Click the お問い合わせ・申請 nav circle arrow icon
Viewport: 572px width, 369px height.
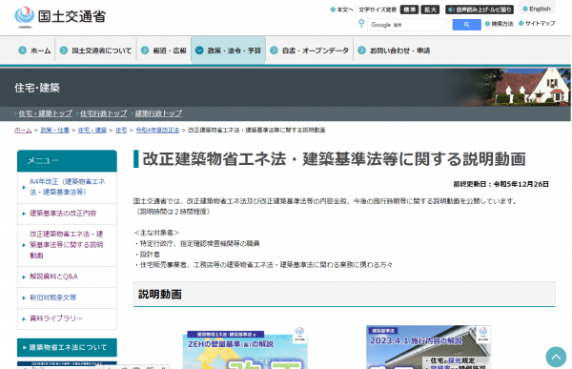[361, 51]
